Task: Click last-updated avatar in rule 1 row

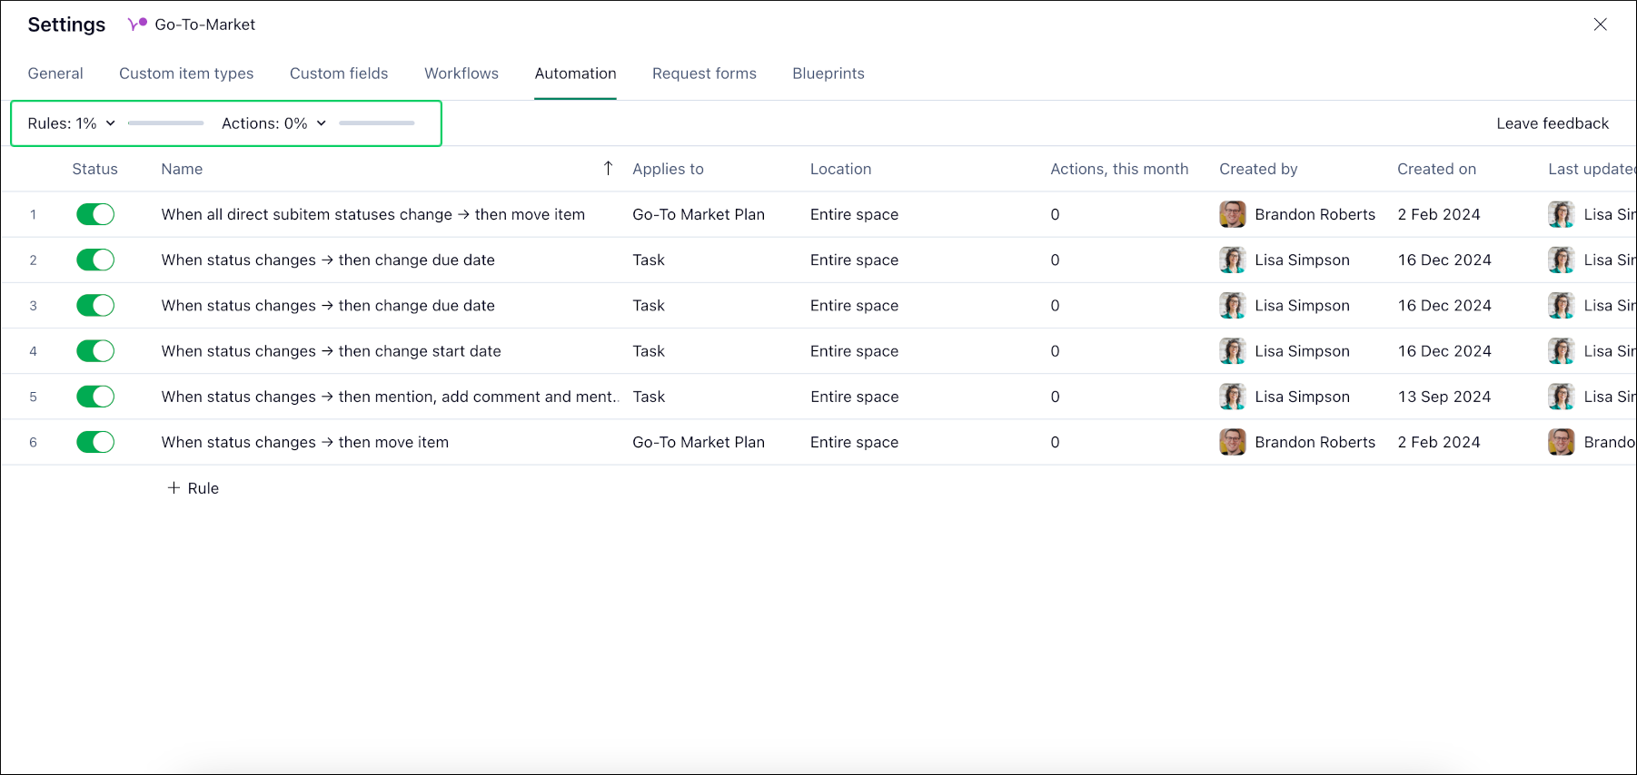Action: [1561, 214]
